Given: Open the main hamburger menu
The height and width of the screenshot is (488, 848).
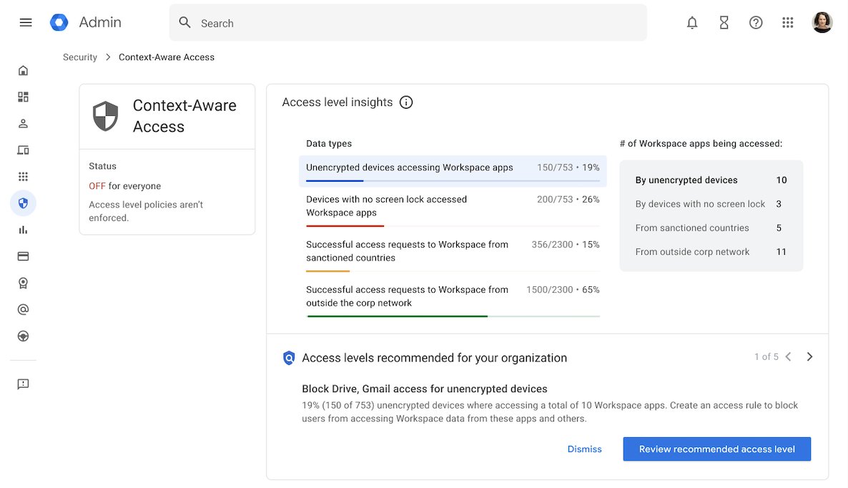Looking at the screenshot, I should 26,22.
